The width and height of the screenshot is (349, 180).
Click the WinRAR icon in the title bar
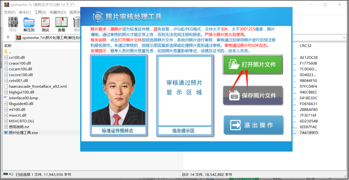point(6,5)
